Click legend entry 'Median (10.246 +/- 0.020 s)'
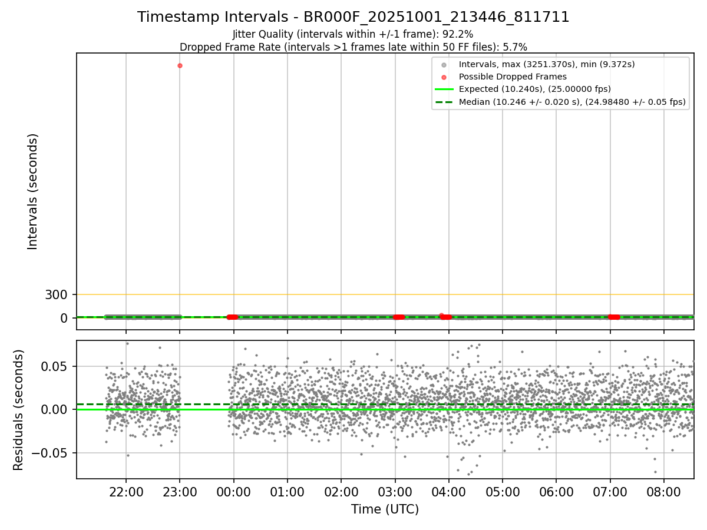This screenshot has width=707, height=530. point(572,102)
